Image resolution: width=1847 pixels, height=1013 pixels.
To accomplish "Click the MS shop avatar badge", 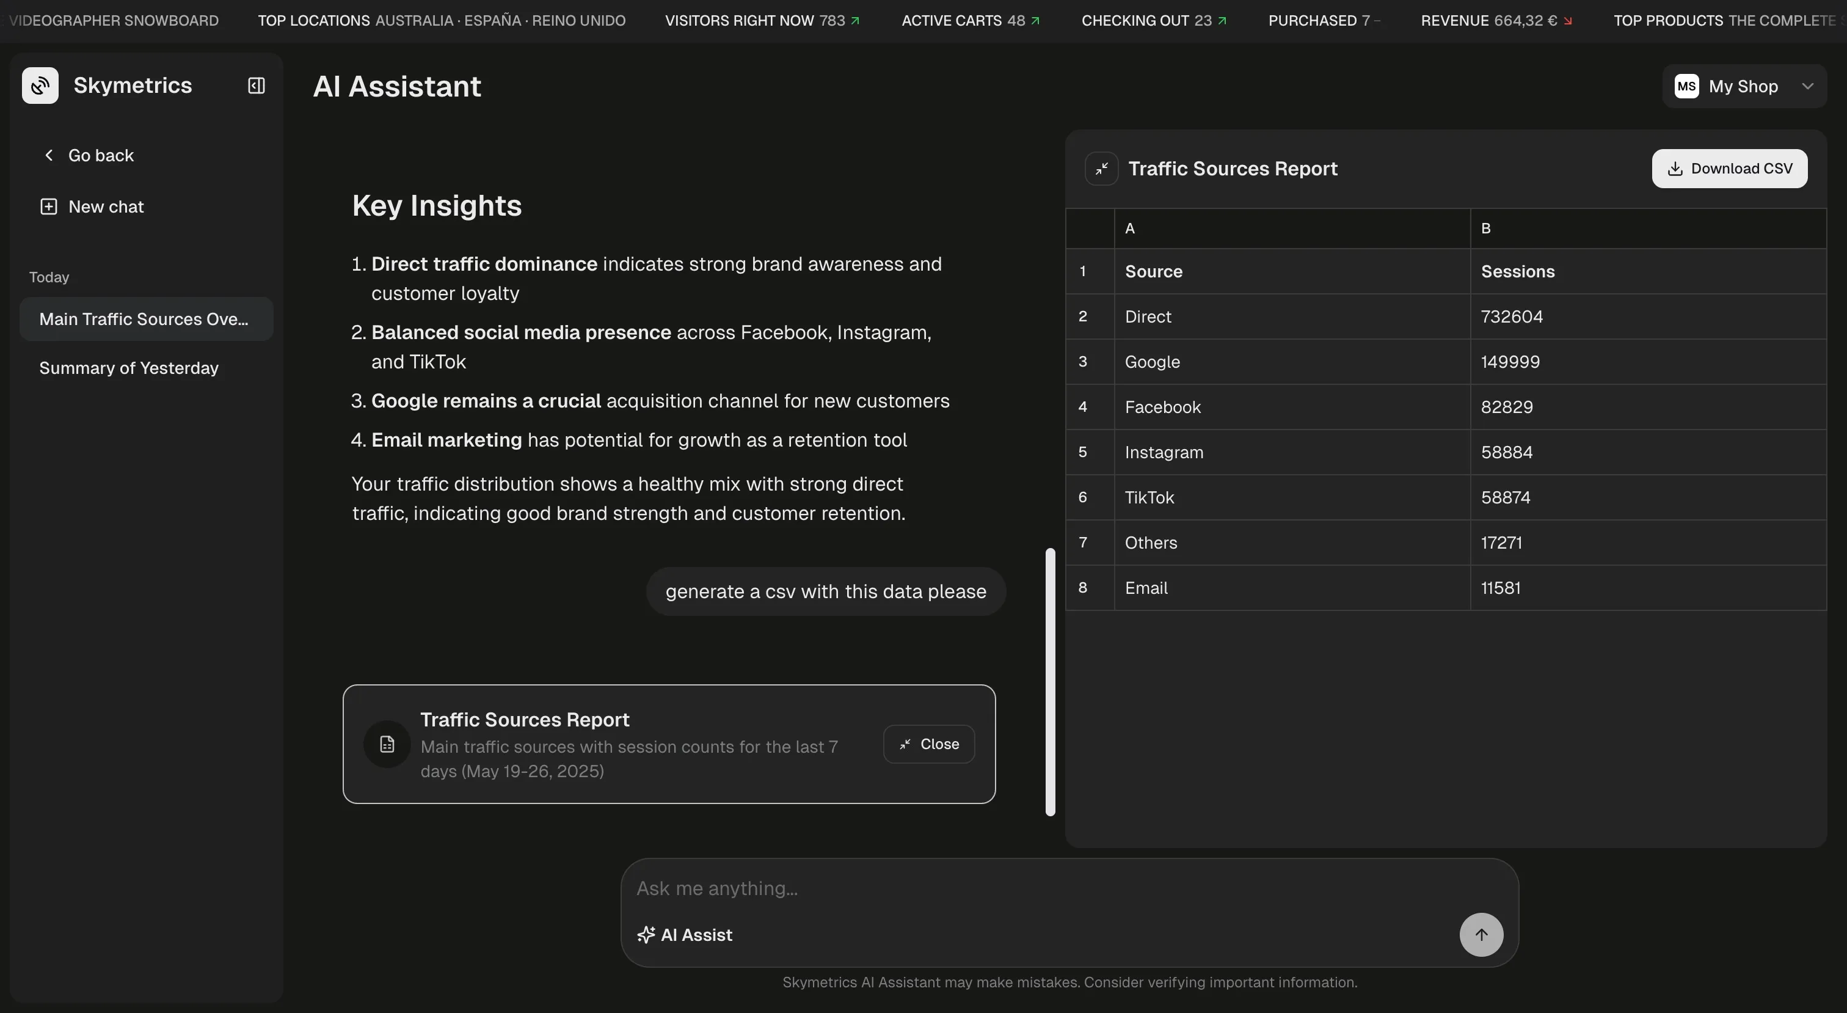I will pos(1686,86).
